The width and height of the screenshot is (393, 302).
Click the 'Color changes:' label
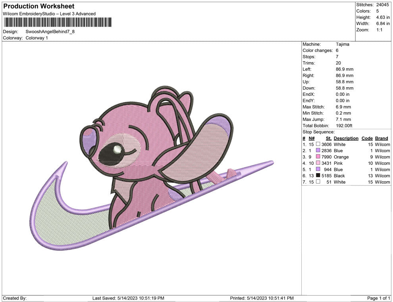click(318, 50)
